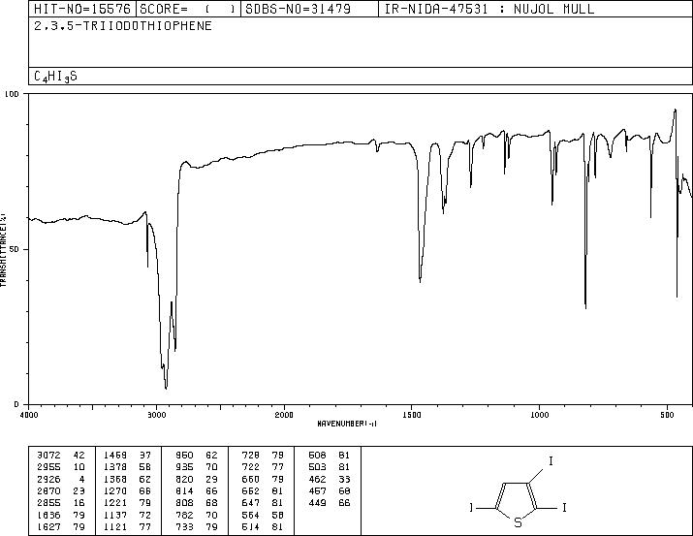
Task: Click the 503 peak entry in the table
Action: coord(317,467)
